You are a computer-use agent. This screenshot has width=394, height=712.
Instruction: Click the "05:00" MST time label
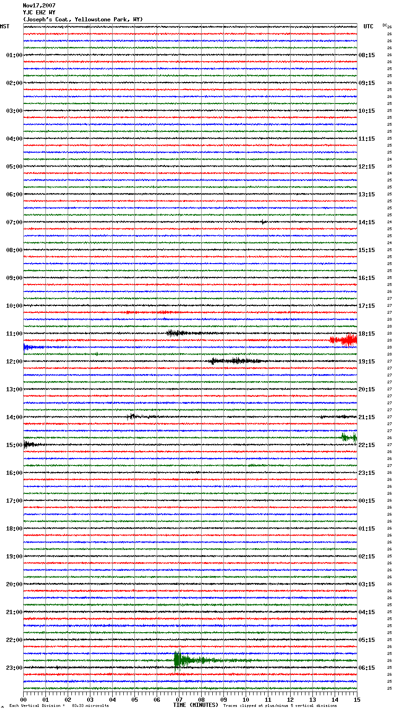(x=14, y=167)
